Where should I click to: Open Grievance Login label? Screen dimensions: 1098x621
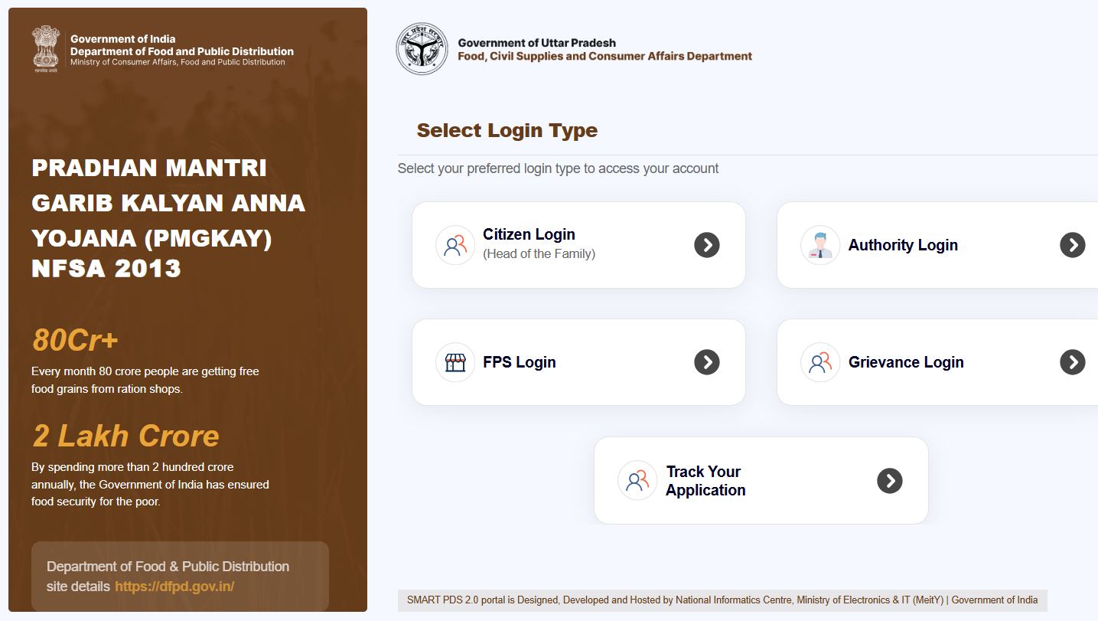(x=906, y=362)
